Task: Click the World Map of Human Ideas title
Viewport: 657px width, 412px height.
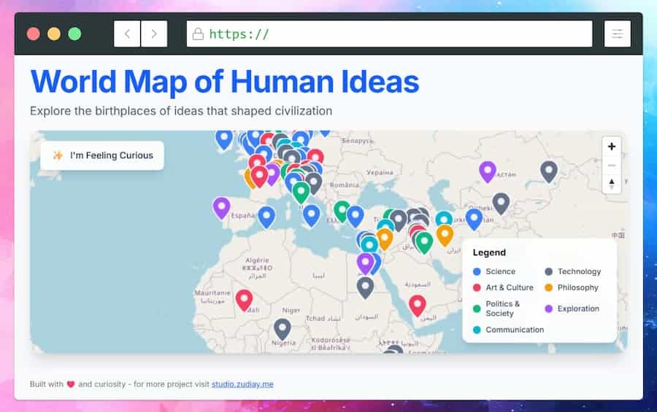Action: (x=225, y=81)
